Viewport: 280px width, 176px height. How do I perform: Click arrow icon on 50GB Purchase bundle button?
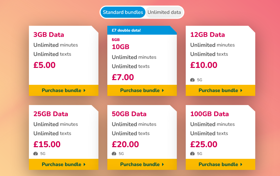click(163, 164)
